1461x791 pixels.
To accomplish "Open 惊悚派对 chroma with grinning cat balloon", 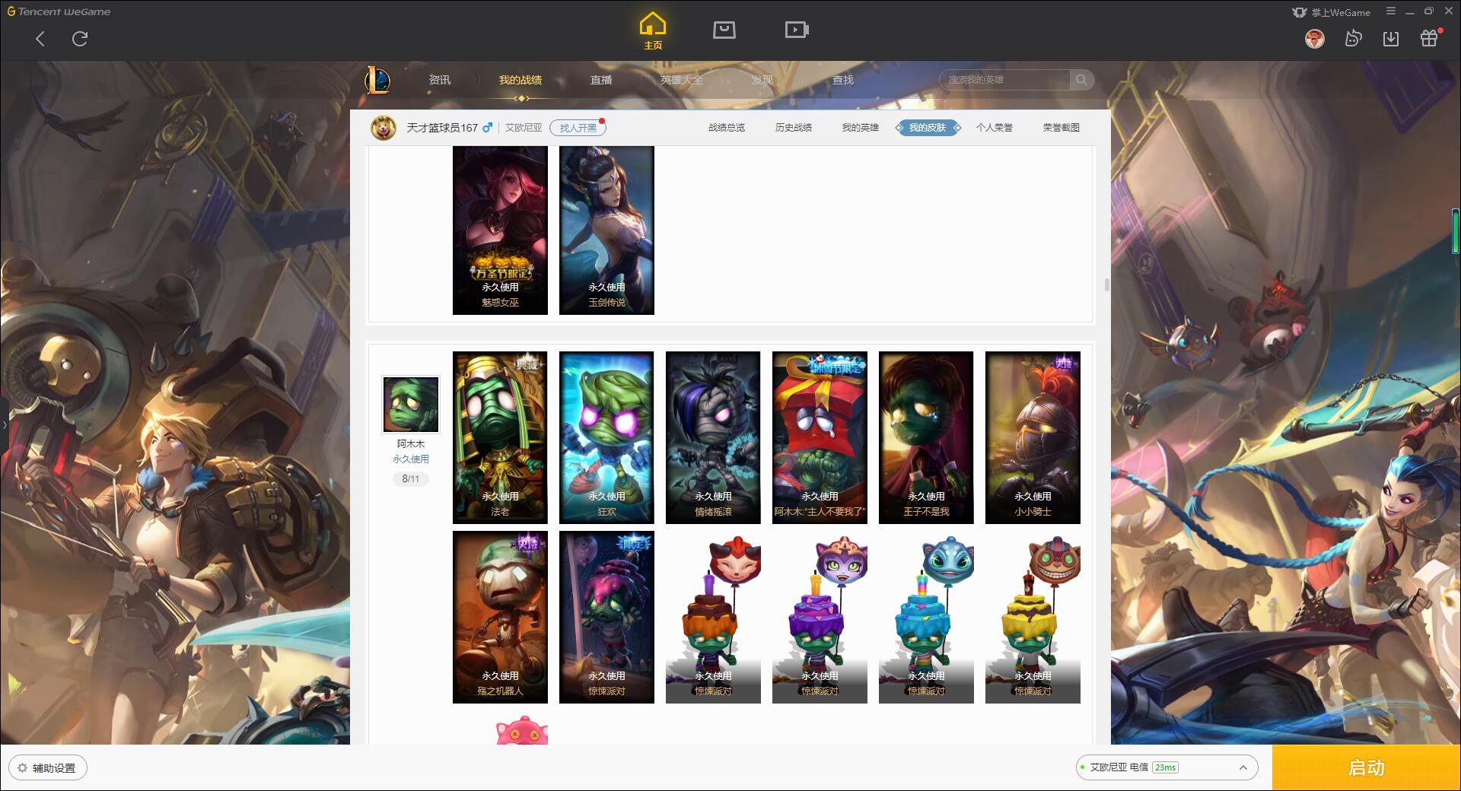I will point(1033,617).
